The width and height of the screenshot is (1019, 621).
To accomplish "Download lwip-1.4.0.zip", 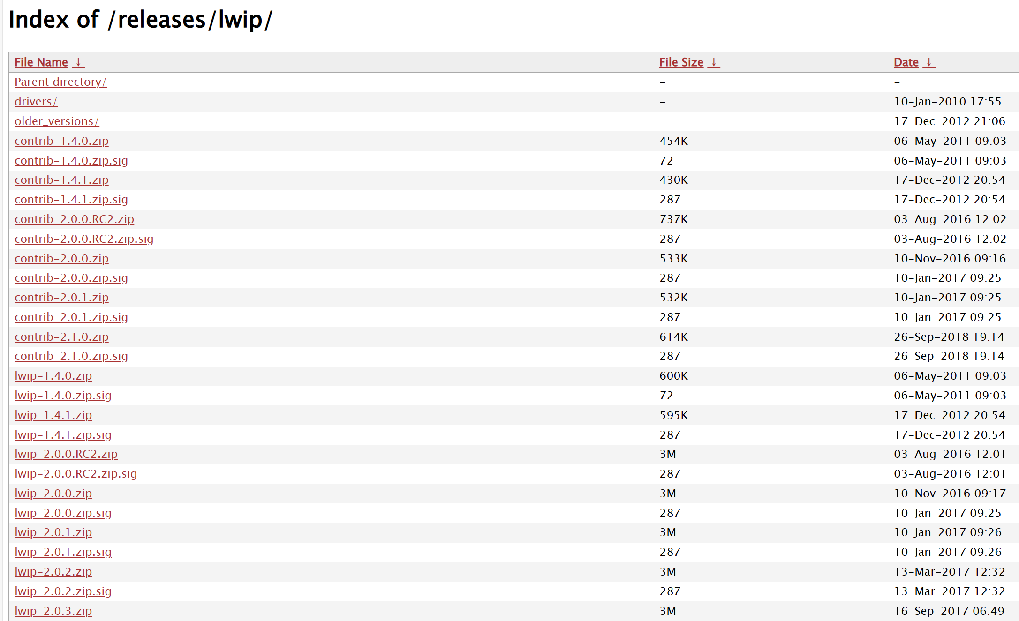I will click(x=53, y=376).
